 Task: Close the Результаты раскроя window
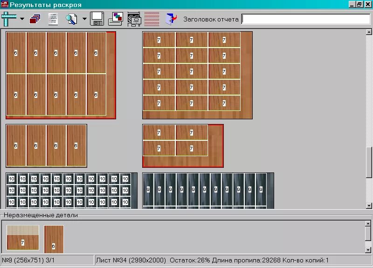click(x=368, y=5)
